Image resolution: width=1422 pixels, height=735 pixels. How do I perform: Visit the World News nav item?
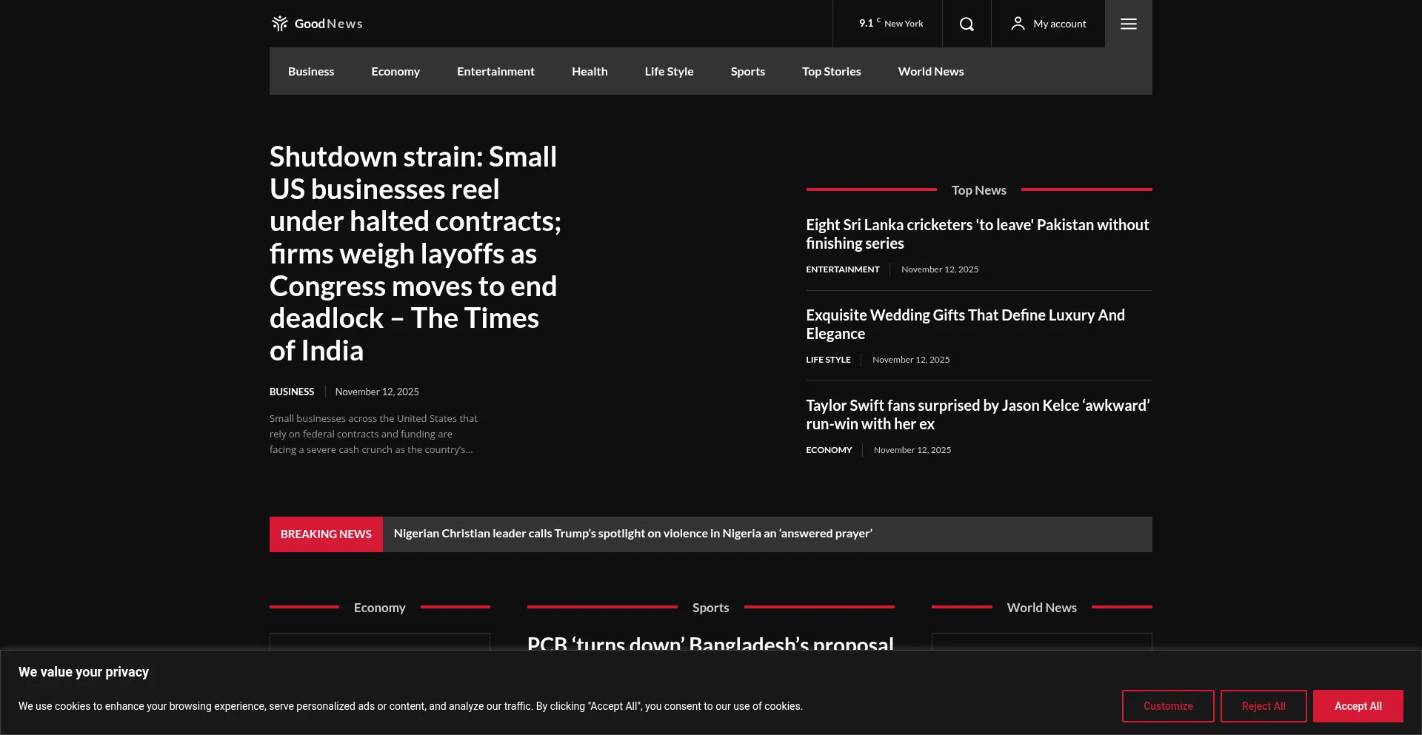(x=930, y=71)
